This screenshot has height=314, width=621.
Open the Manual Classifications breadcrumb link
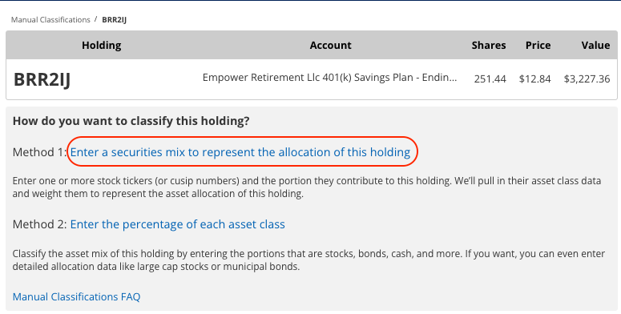(50, 20)
